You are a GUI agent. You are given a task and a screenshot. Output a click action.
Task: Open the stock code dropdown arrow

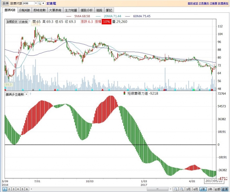click(36, 3)
